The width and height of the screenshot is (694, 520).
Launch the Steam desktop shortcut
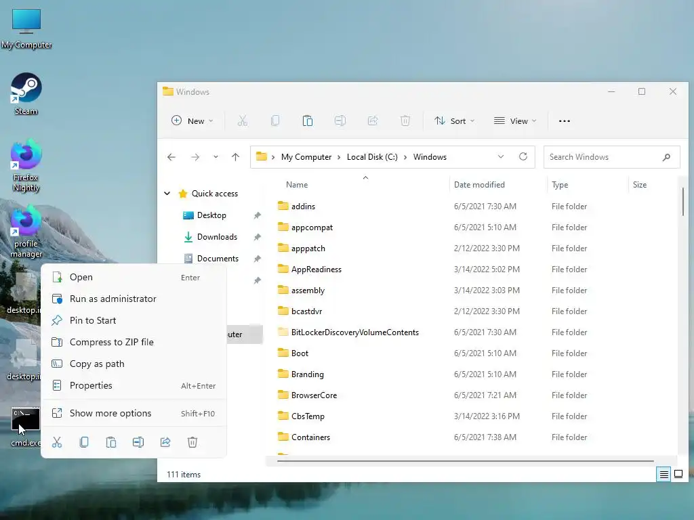[x=26, y=94]
